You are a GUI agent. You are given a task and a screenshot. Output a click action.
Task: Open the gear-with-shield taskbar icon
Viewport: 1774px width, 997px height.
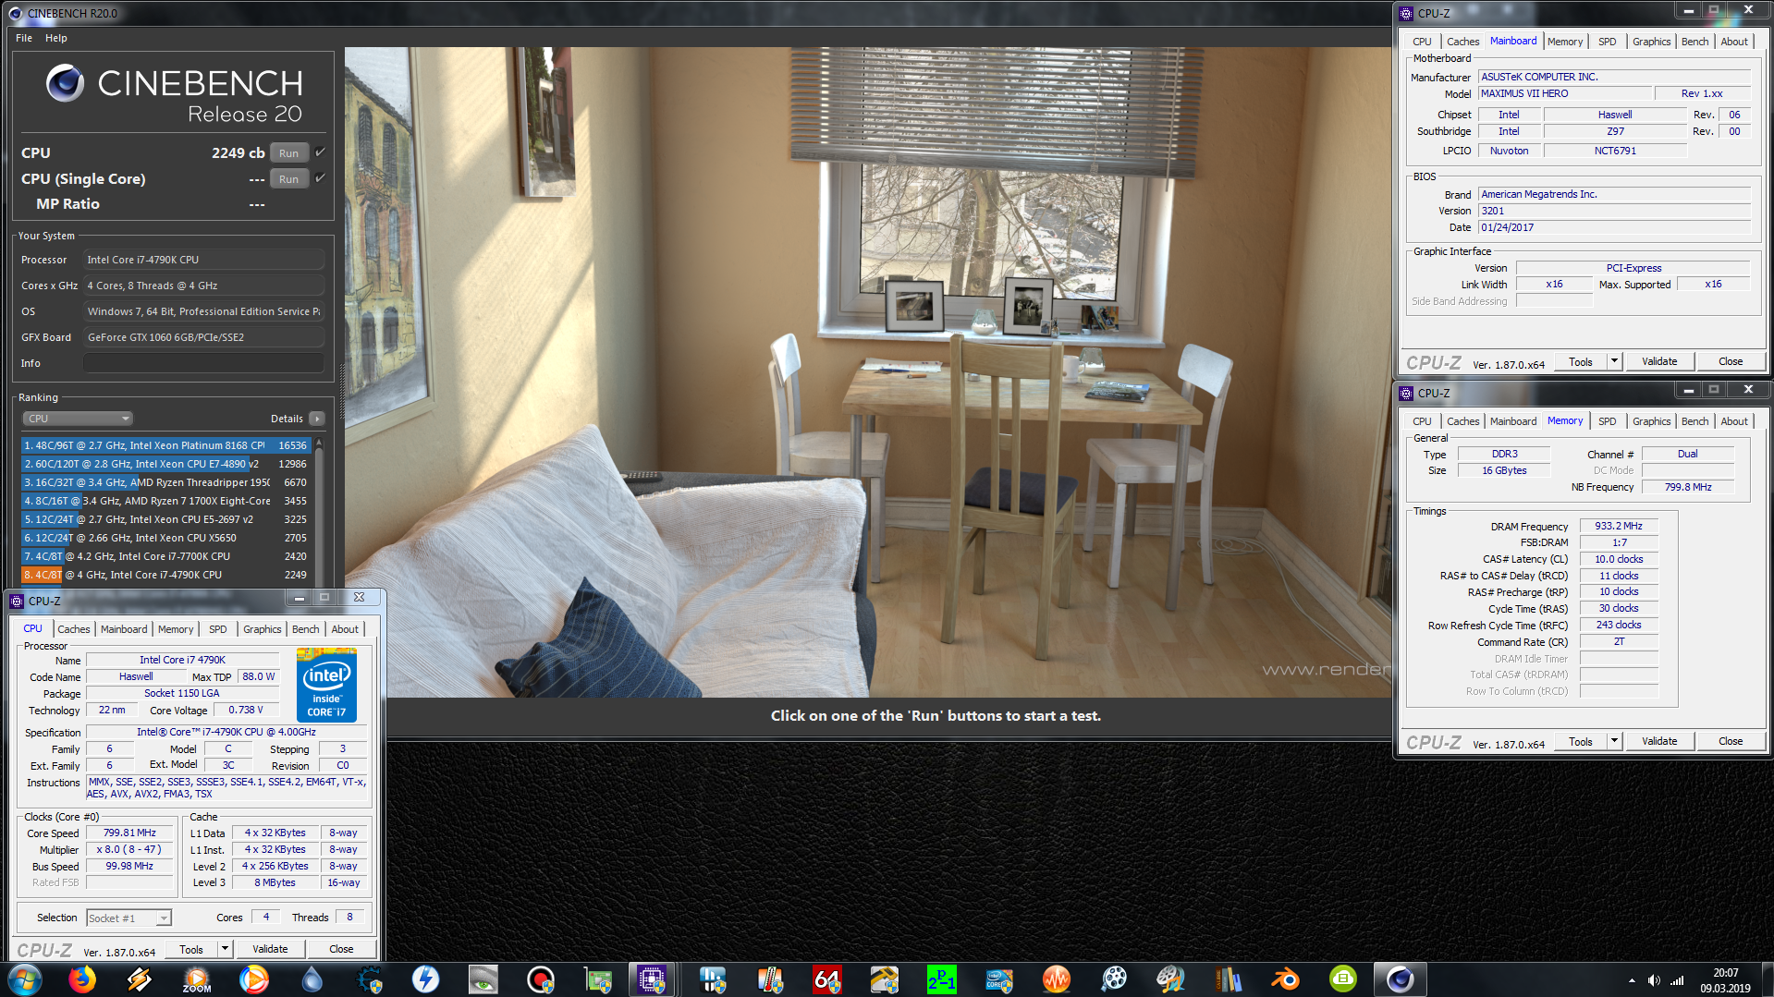point(369,979)
